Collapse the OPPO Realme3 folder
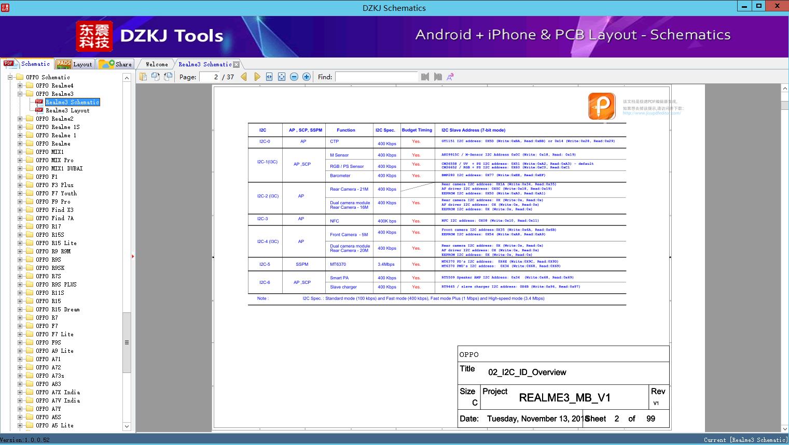 point(20,94)
